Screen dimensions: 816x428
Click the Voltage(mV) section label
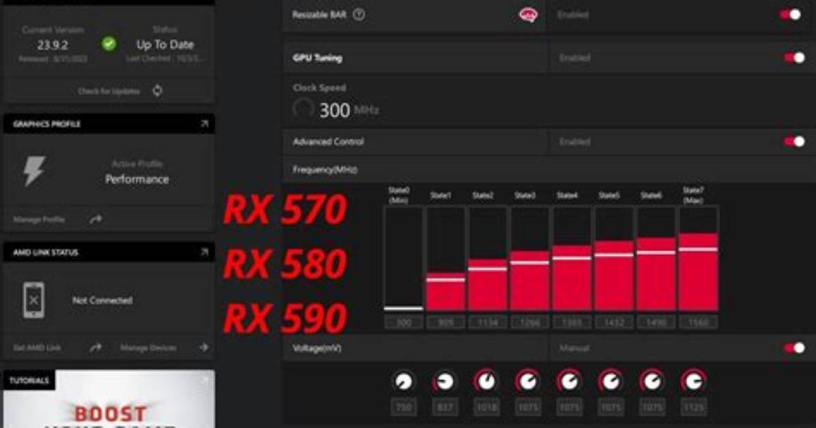point(317,348)
